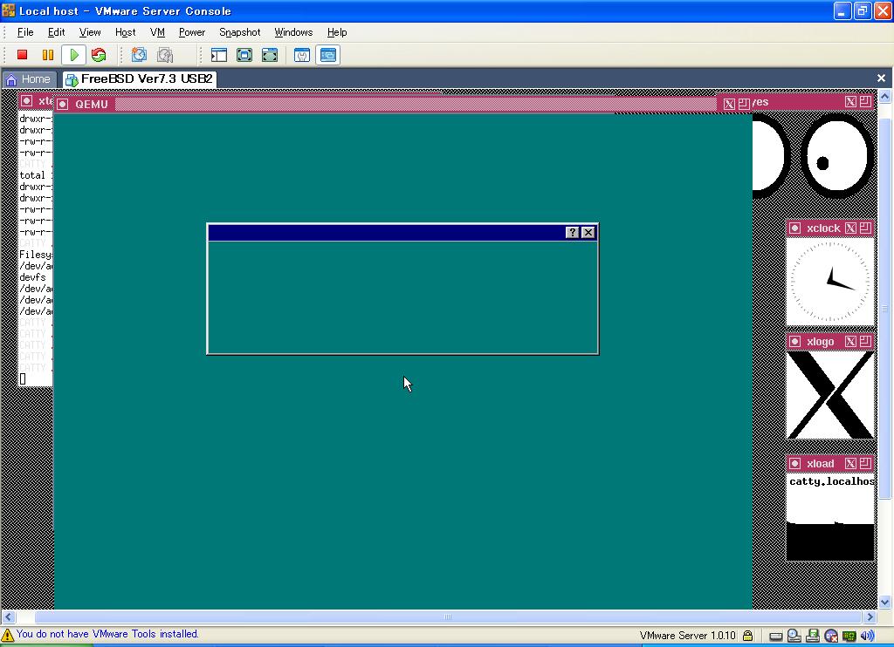Open the Edit menu
This screenshot has height=647, width=894.
point(57,32)
